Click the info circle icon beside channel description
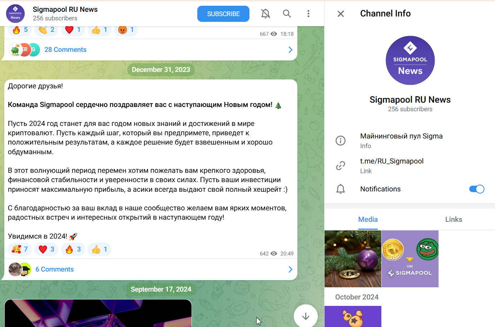Screen dimensions: 495x327 [341, 141]
